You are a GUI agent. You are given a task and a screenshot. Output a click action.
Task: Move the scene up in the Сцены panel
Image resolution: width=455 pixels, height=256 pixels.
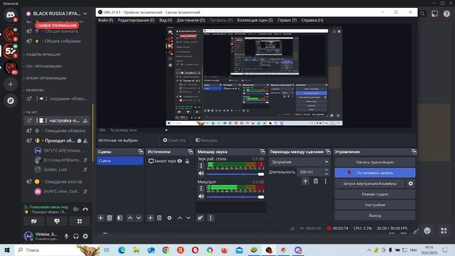pyautogui.click(x=130, y=218)
